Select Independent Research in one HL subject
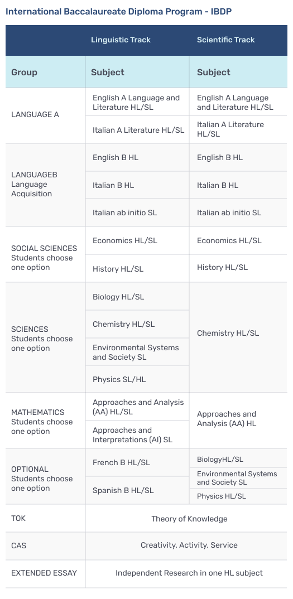The image size is (293, 599). point(189,573)
